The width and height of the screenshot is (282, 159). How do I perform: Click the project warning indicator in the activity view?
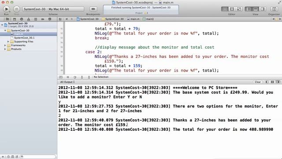click(x=146, y=13)
